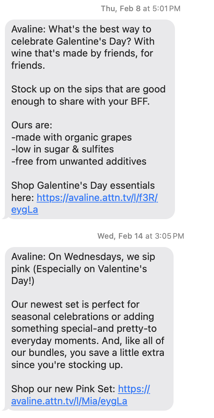Click the "Shop our new Pink Set:" text

click(x=63, y=389)
